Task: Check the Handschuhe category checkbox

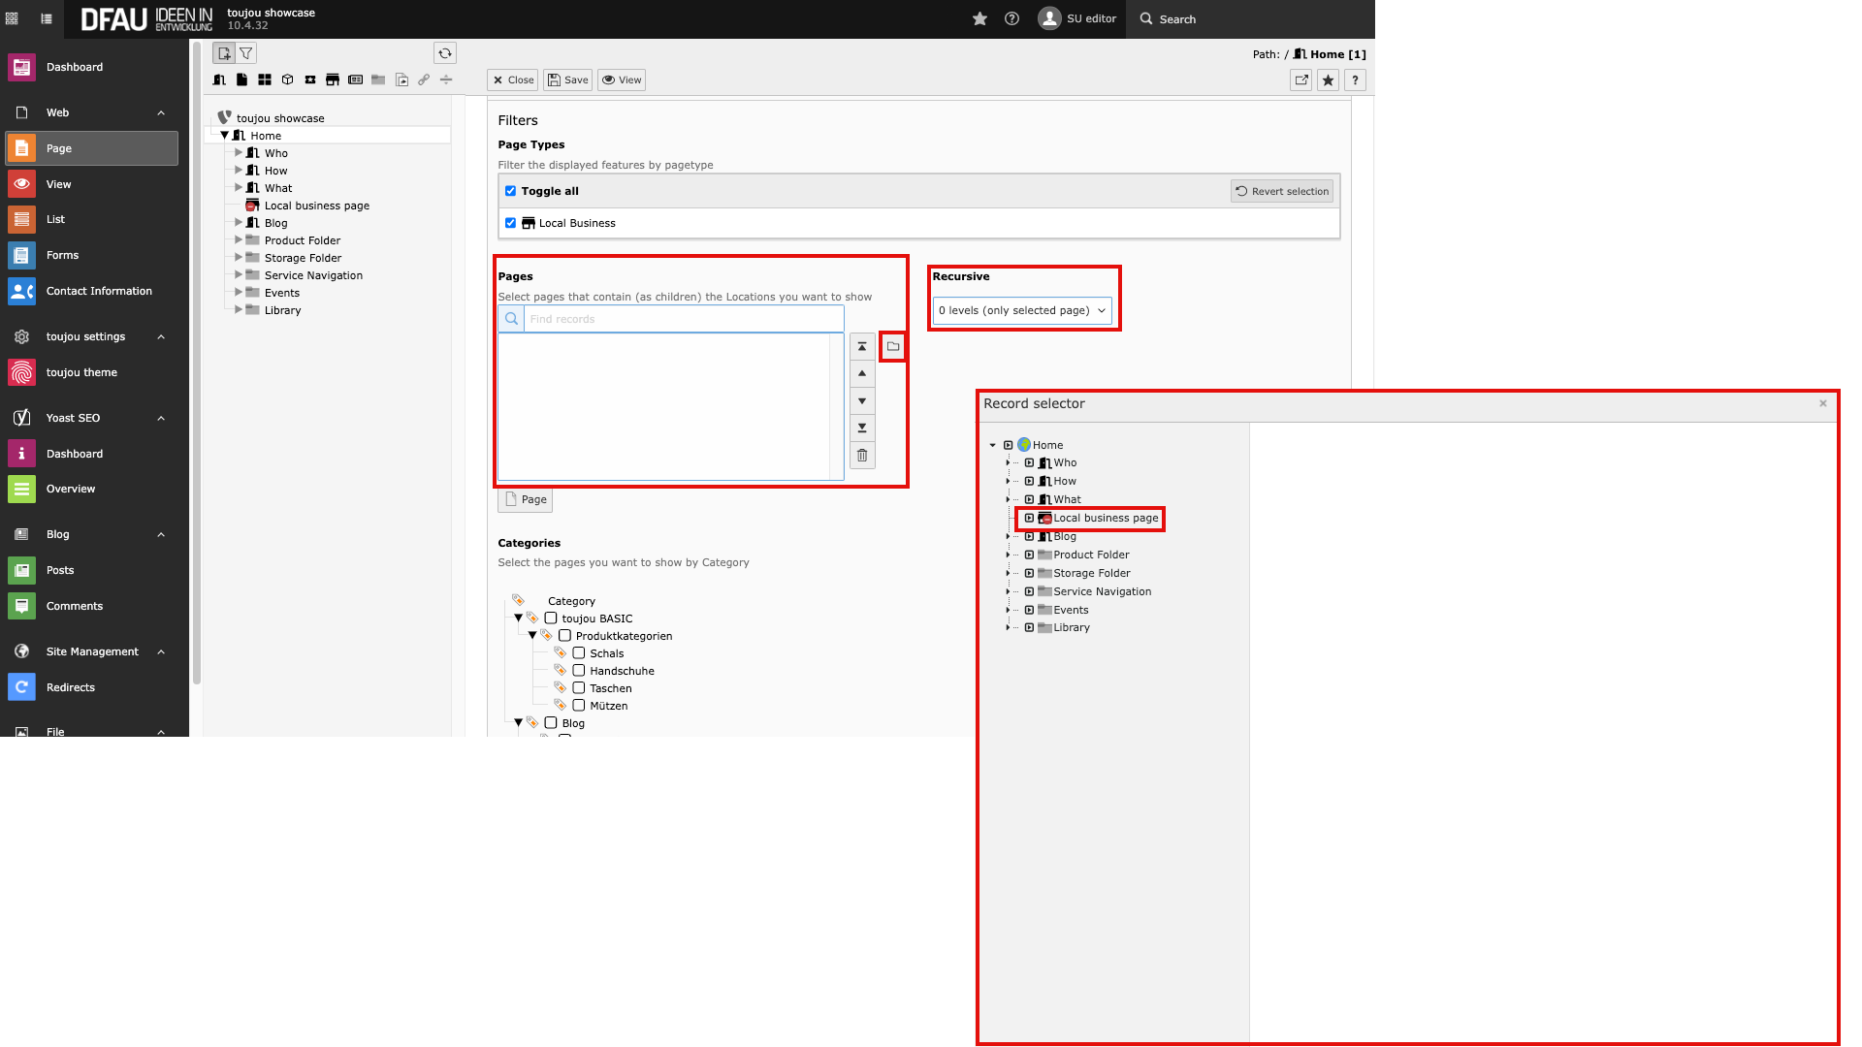Action: coord(579,671)
